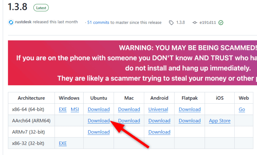Download Windows x86-64 EXE installer
This screenshot has height=155, width=257.
coord(63,109)
